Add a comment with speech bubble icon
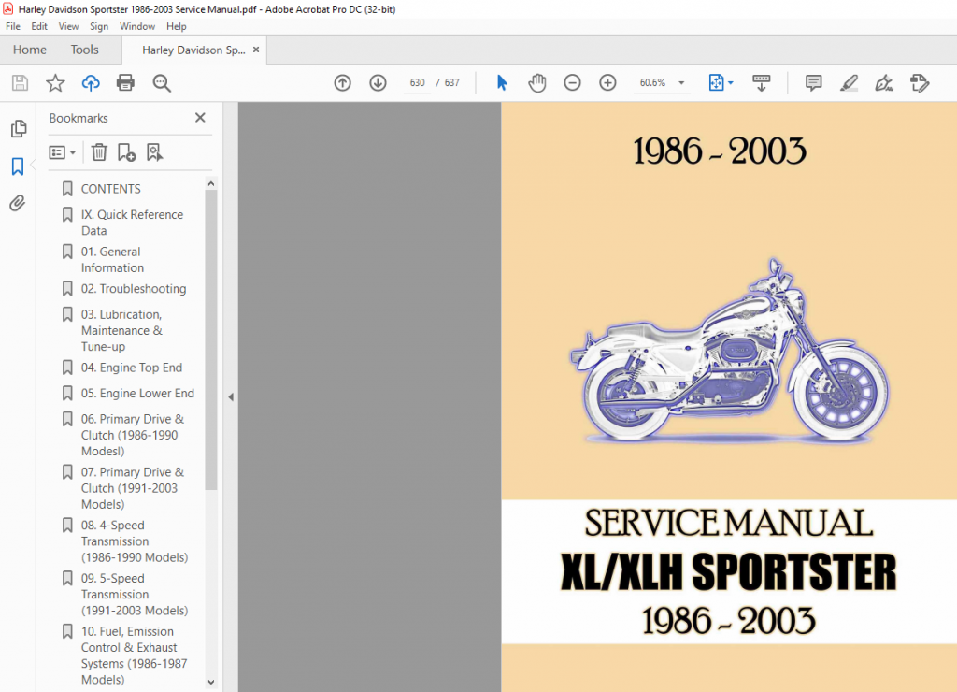Viewport: 957px width, 692px height. 814,82
